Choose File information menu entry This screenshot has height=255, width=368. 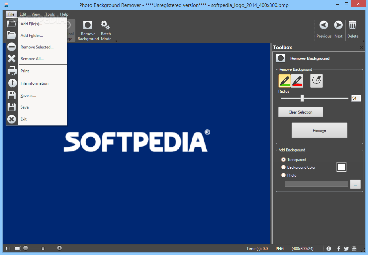pyautogui.click(x=37, y=83)
